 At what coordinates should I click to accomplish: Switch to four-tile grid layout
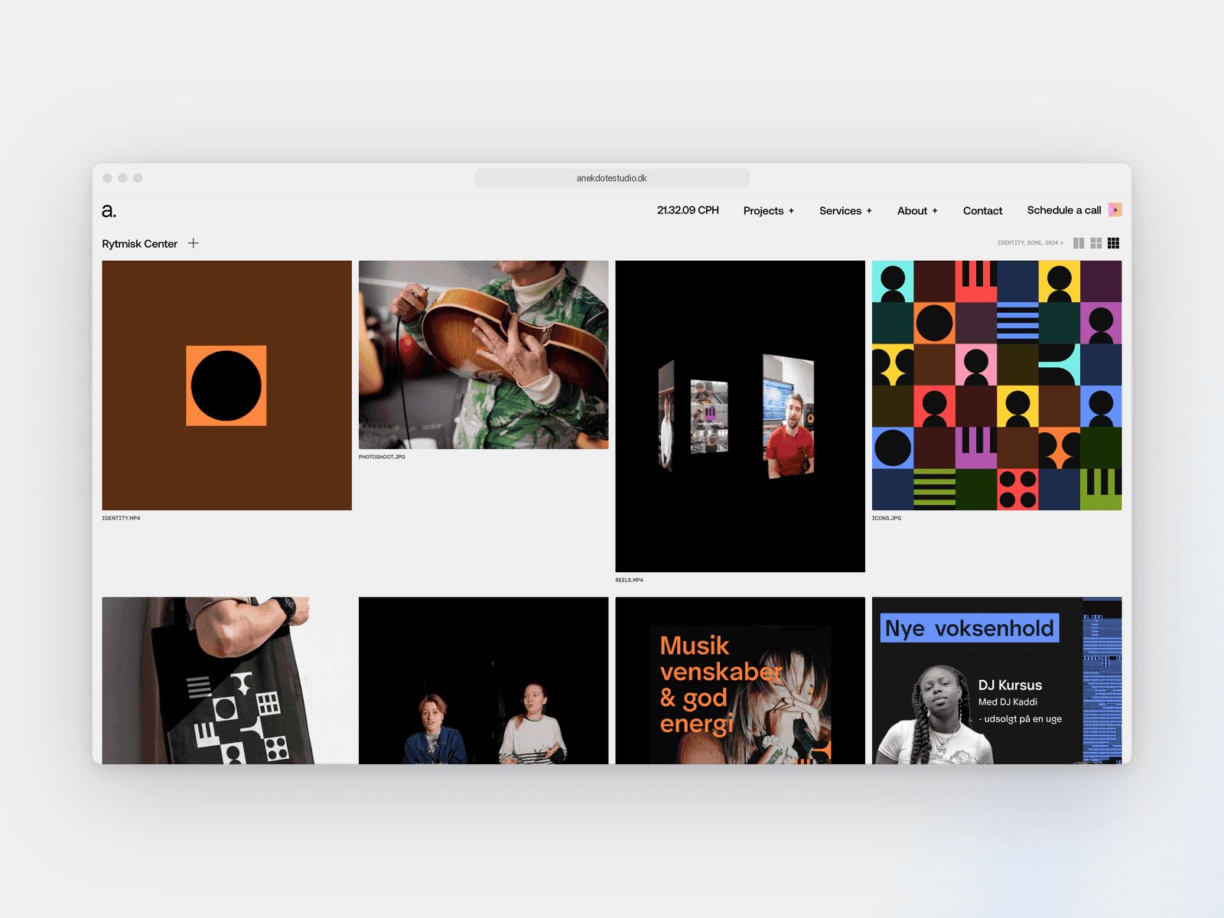[x=1096, y=243]
